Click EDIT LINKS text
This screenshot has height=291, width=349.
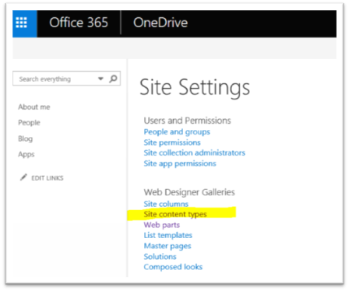(48, 178)
